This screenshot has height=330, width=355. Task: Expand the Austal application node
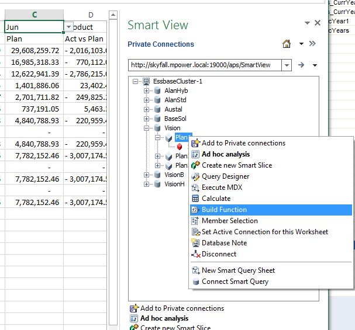(x=146, y=109)
